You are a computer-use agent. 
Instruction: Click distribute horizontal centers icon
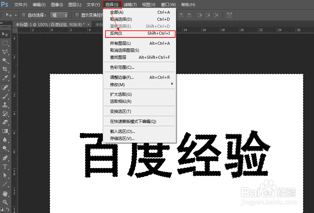coord(208,15)
